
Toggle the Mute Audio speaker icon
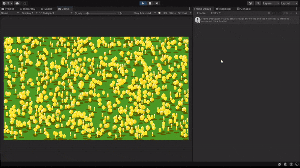pos(160,13)
